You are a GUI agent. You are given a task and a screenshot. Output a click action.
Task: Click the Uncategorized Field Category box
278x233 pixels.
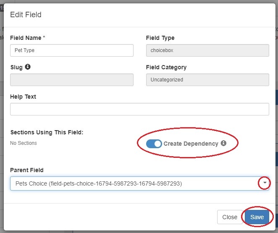207,80
